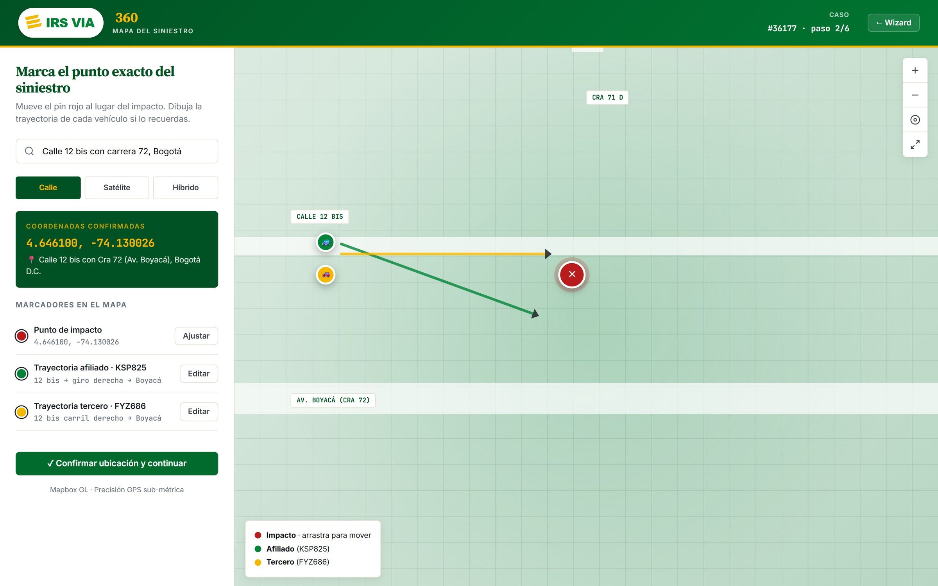Switch map style to Híbrido
This screenshot has width=938, height=586.
(186, 188)
